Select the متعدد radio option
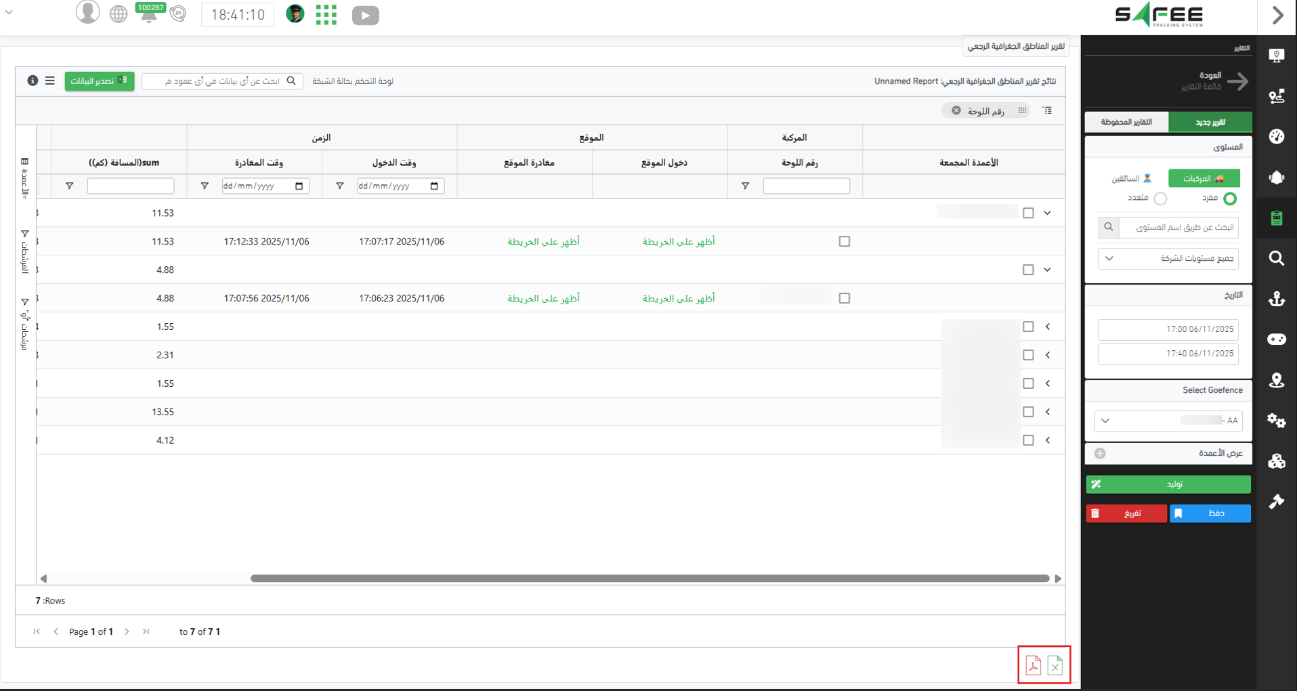The height and width of the screenshot is (691, 1297). coord(1160,198)
